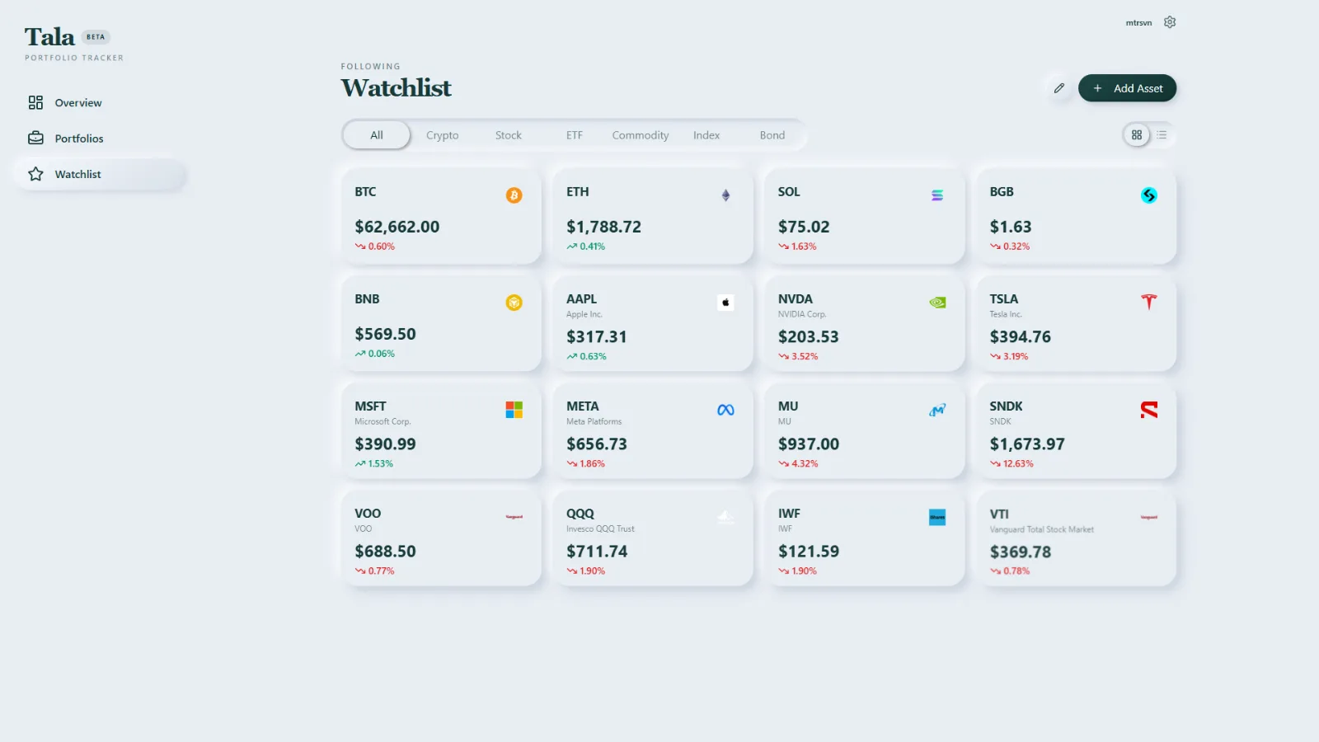
Task: Select the All filter tab
Action: [377, 135]
